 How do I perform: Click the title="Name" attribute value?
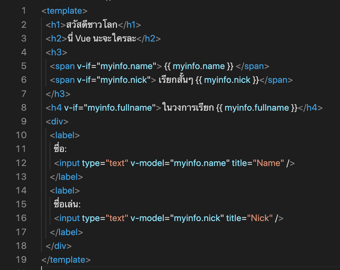[x=269, y=163]
